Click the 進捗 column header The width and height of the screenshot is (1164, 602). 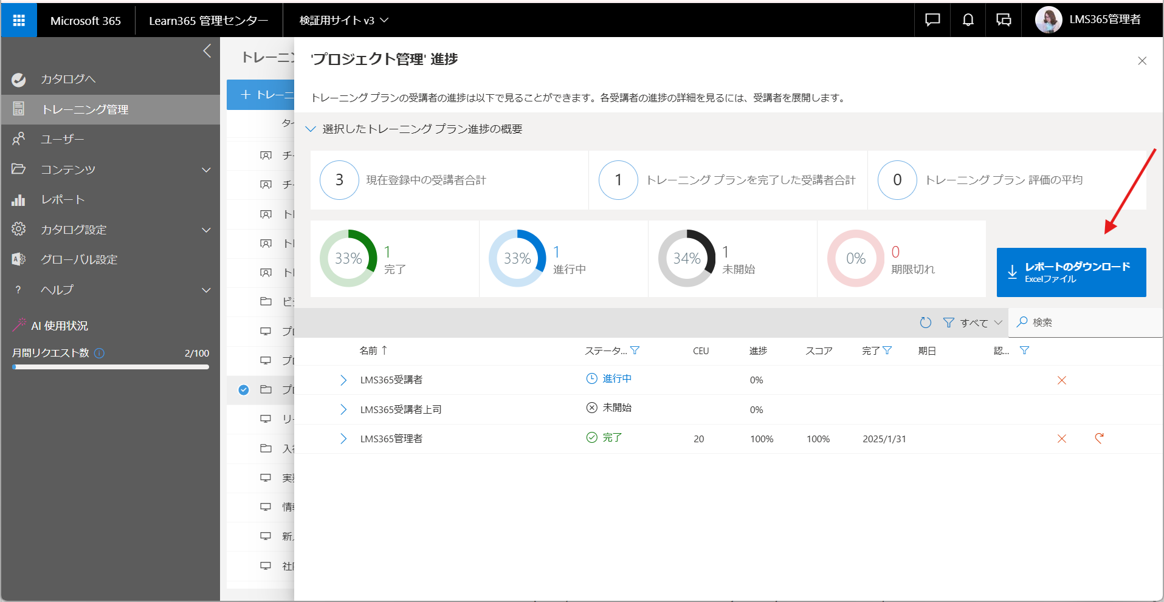click(x=758, y=351)
